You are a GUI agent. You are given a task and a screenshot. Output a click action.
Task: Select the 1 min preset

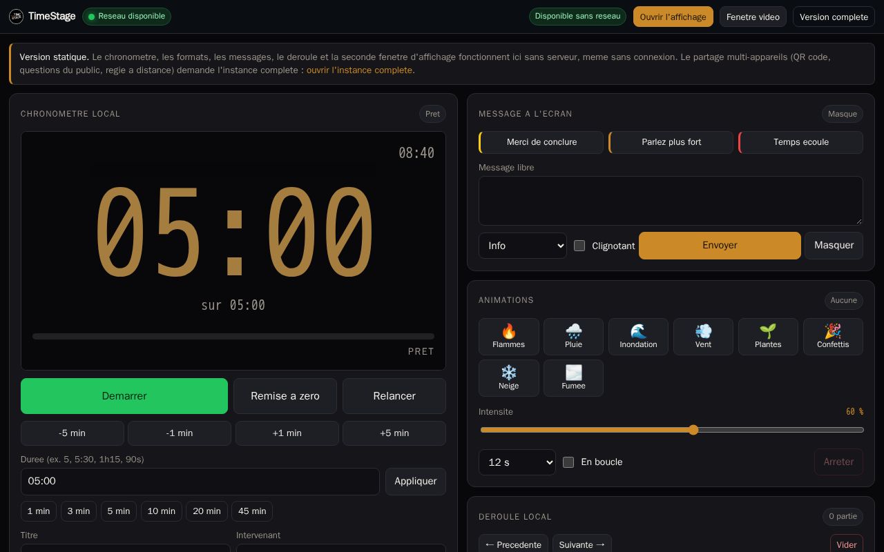click(39, 511)
